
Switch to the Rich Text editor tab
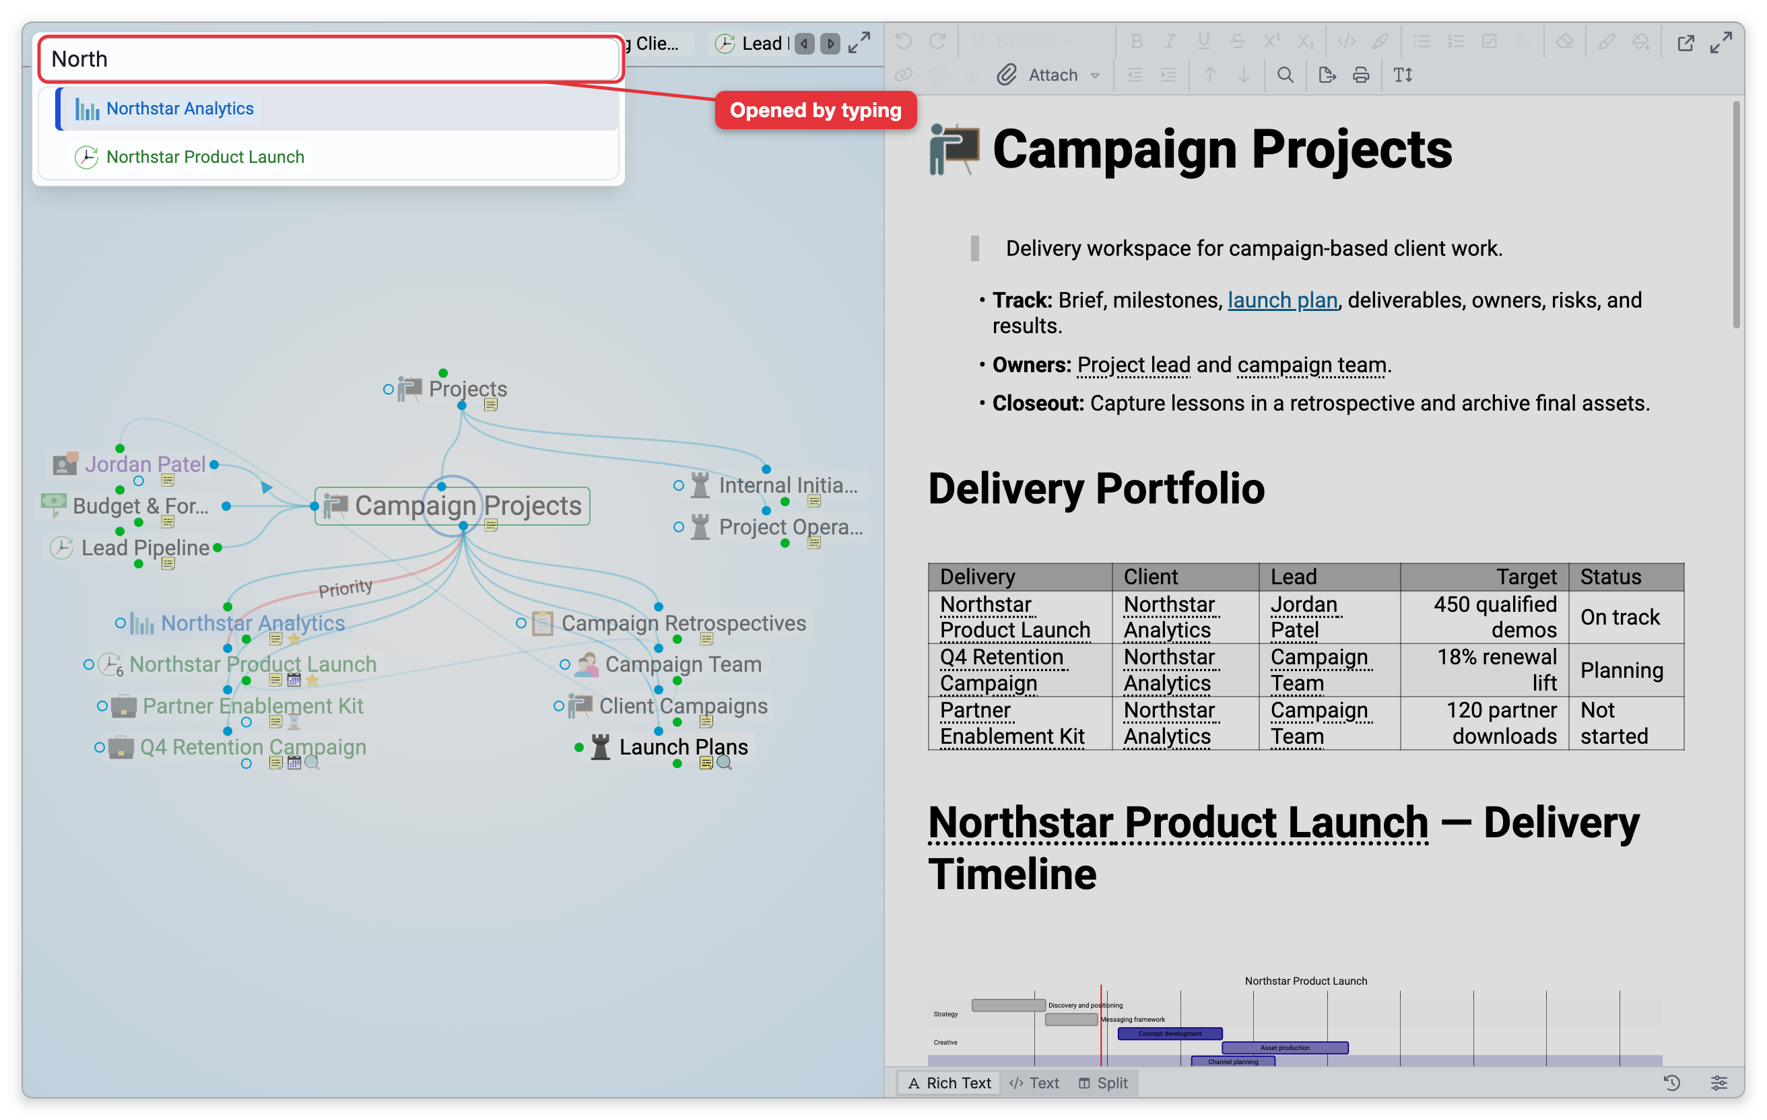[949, 1082]
